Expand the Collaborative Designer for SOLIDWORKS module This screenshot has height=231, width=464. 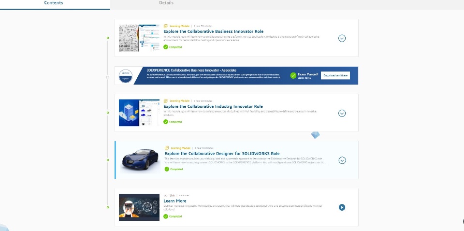[342, 160]
